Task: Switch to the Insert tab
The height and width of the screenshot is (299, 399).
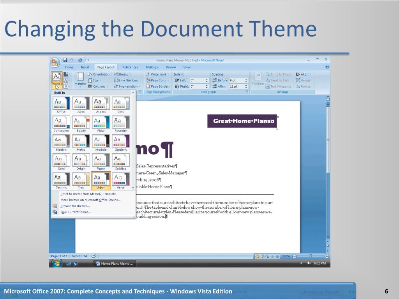Action: (x=85, y=67)
